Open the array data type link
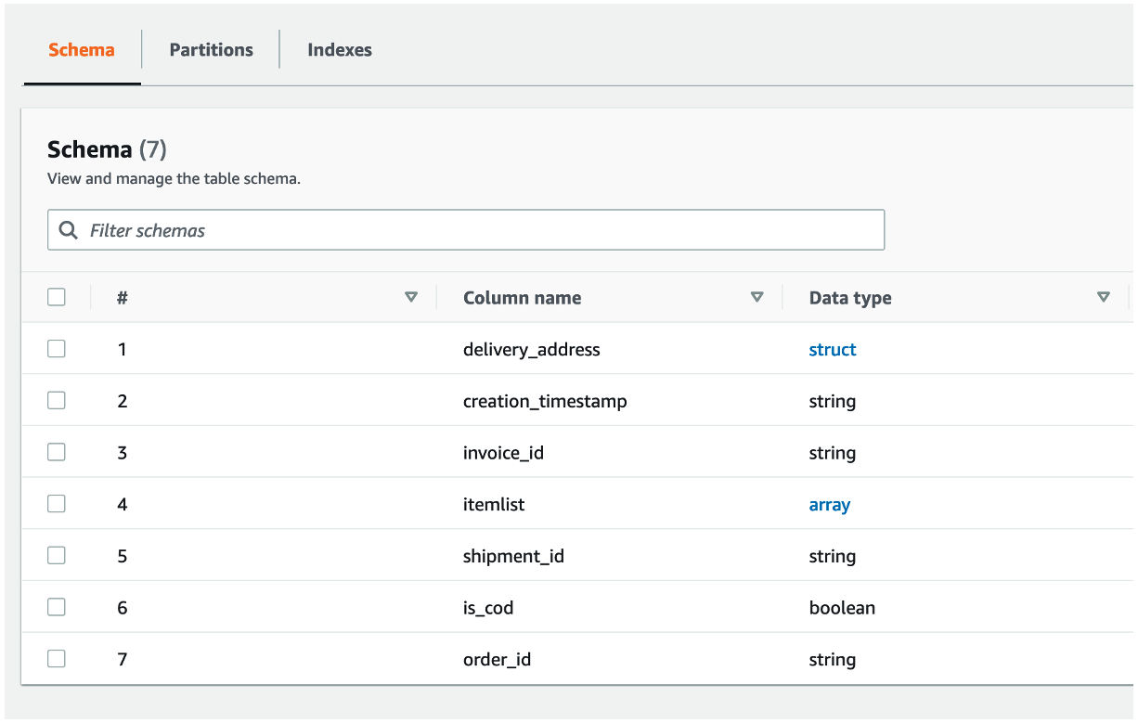 (x=830, y=505)
